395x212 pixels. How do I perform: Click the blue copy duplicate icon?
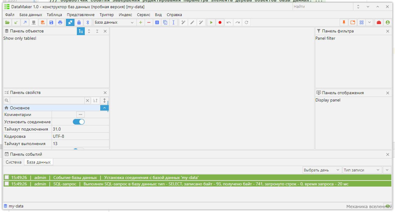point(165,22)
